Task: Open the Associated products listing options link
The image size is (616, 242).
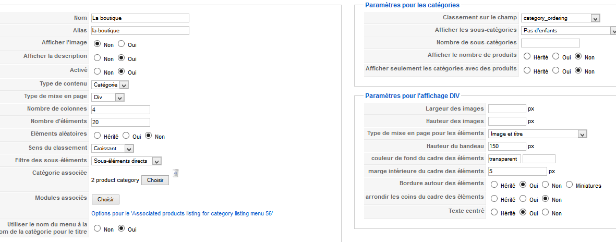Action: (x=182, y=214)
